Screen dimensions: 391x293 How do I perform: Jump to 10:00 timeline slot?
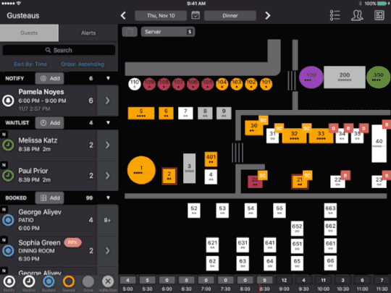coord(323,284)
